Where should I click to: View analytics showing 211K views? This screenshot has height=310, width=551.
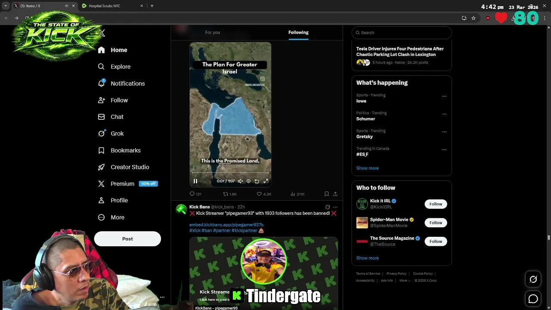pyautogui.click(x=297, y=194)
